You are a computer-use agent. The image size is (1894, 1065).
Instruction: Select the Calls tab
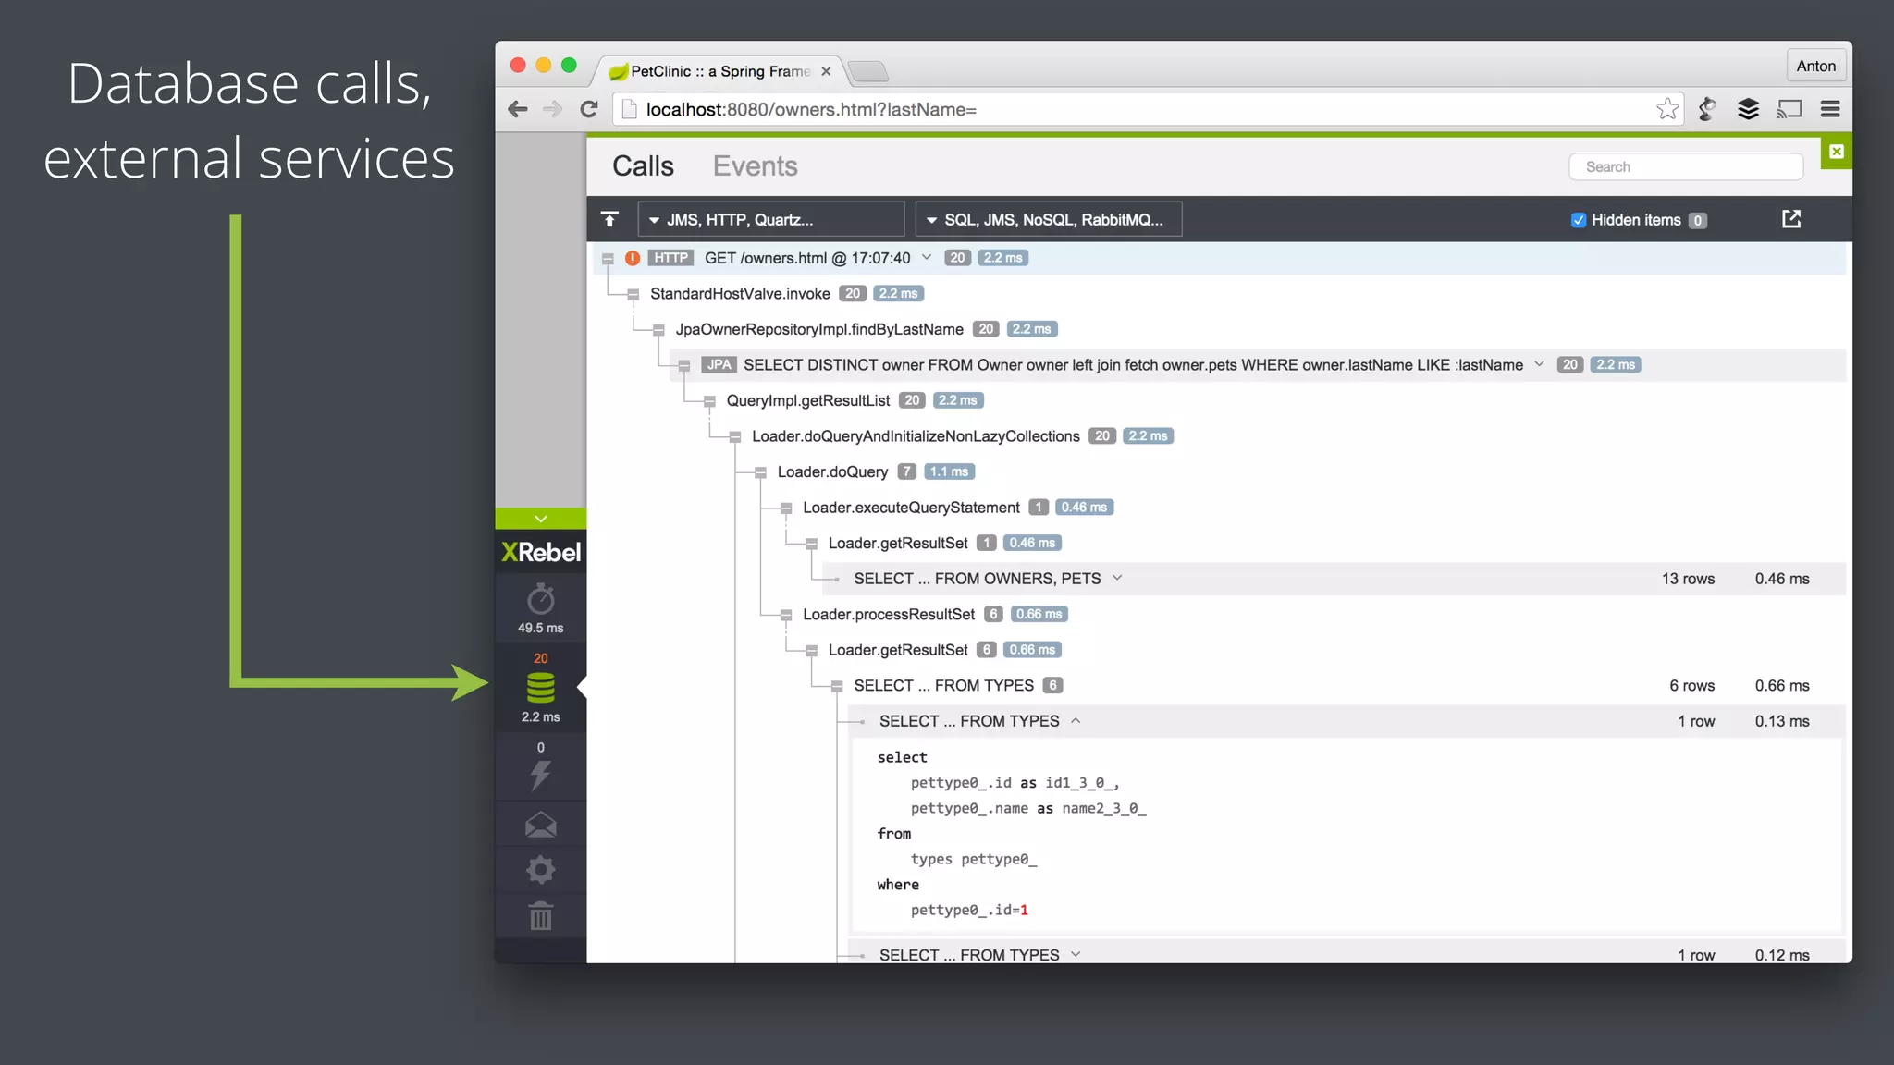coord(643,166)
